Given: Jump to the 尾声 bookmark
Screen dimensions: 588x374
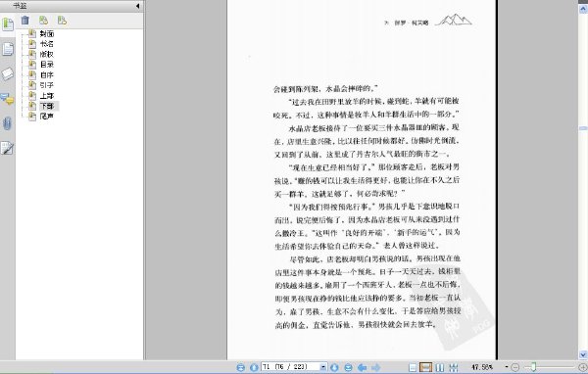Looking at the screenshot, I should (47, 117).
